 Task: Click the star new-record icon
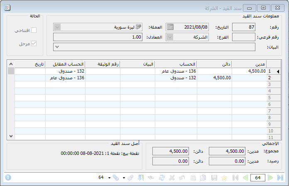224,178
